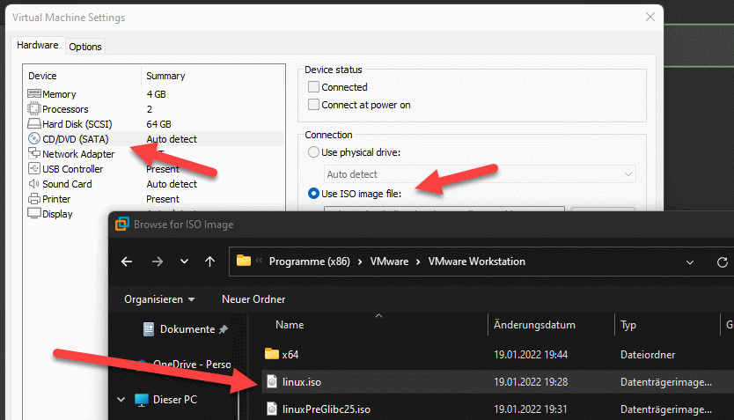Image resolution: width=734 pixels, height=420 pixels.
Task: Click the VMware icon in Browse dialog title
Action: [x=122, y=225]
